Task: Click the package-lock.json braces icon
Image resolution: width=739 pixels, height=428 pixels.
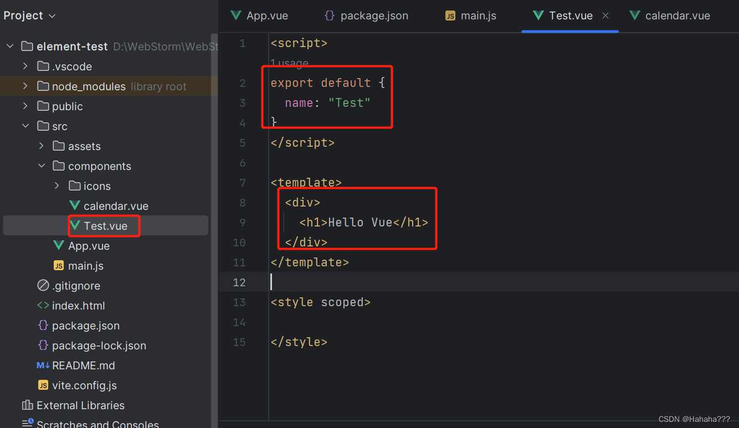Action: coord(43,346)
